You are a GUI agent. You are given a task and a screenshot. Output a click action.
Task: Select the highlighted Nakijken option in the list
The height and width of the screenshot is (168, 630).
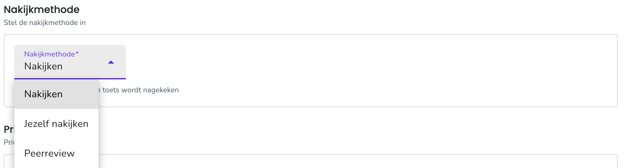coord(56,94)
